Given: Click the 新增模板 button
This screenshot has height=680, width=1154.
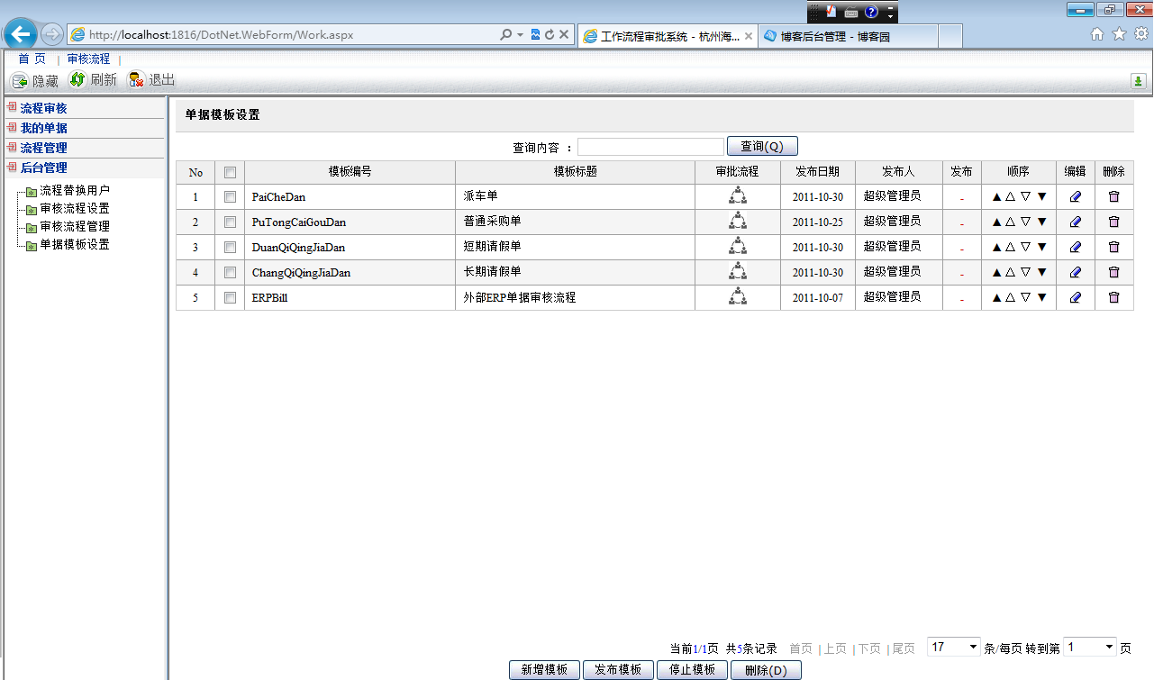Looking at the screenshot, I should (x=544, y=670).
